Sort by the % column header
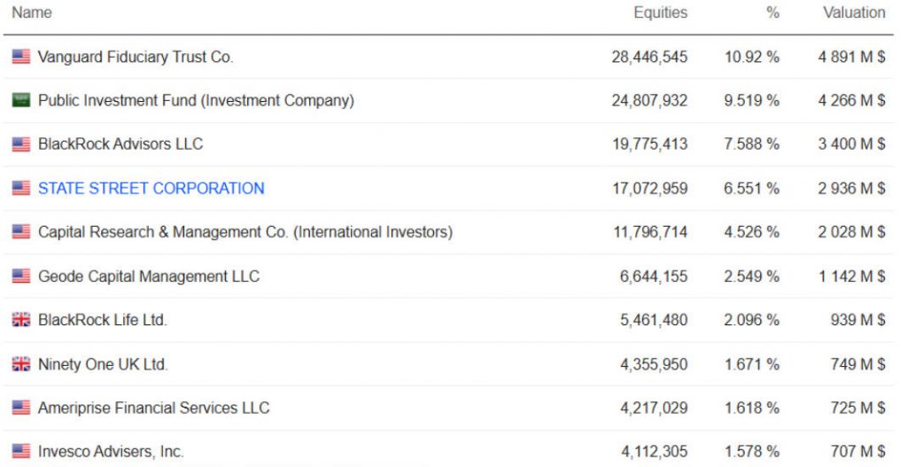This screenshot has width=907, height=467. pyautogui.click(x=772, y=12)
